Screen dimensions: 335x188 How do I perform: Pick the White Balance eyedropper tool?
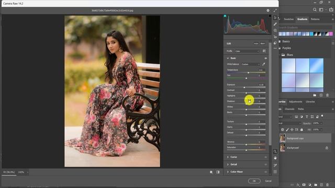pos(264,64)
